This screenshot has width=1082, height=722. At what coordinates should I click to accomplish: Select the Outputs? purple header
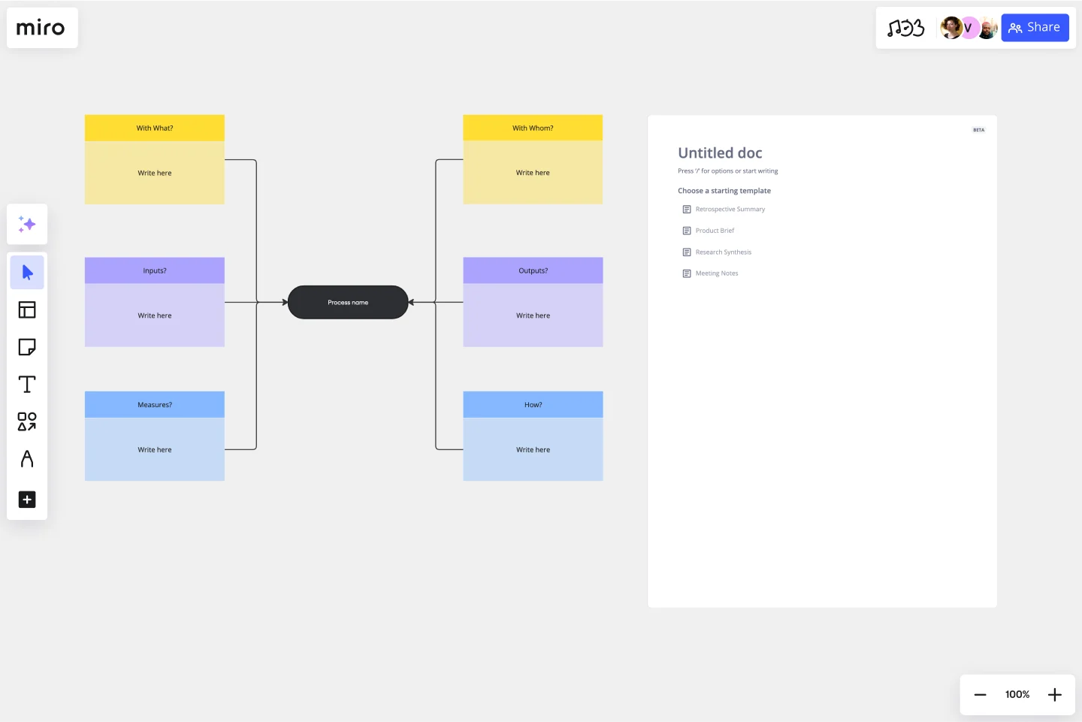[x=533, y=270]
